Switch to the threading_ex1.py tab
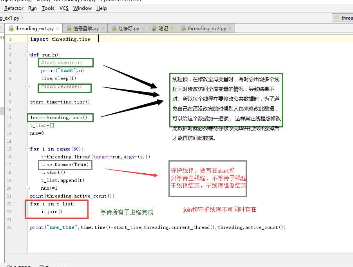 click(x=34, y=29)
